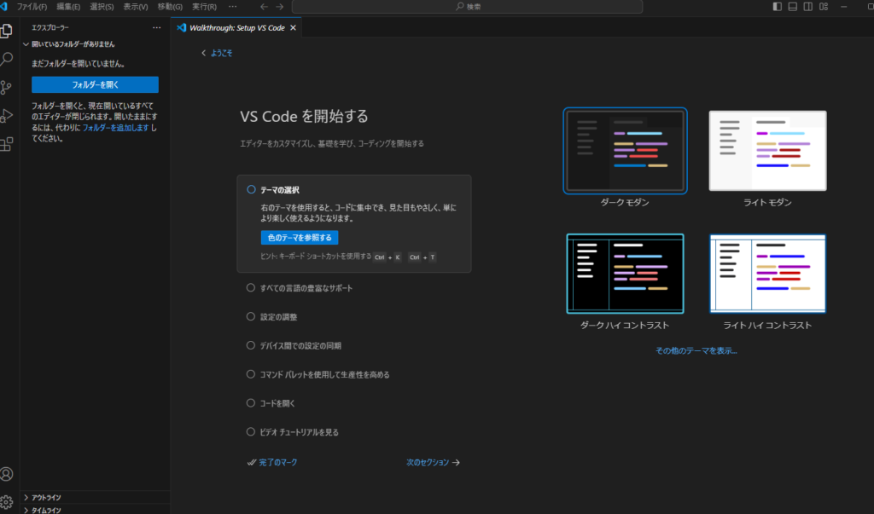Toggle primary sidebar layout icon in title bar

click(x=777, y=7)
